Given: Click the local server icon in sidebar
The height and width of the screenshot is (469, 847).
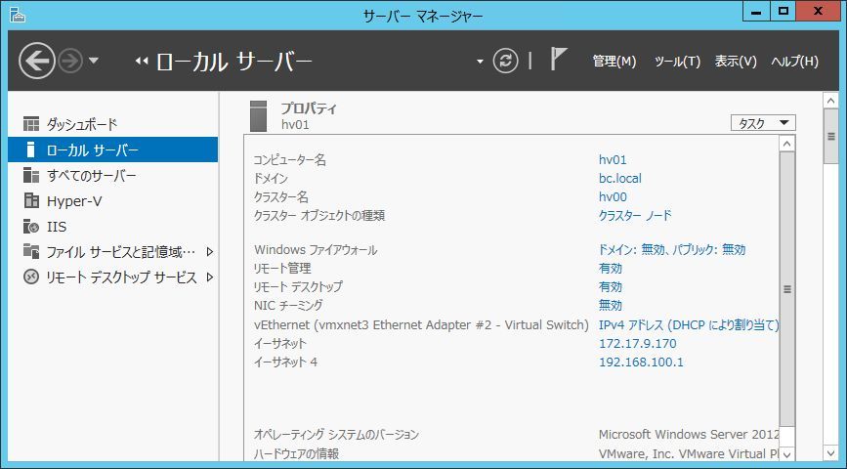Looking at the screenshot, I should [31, 149].
